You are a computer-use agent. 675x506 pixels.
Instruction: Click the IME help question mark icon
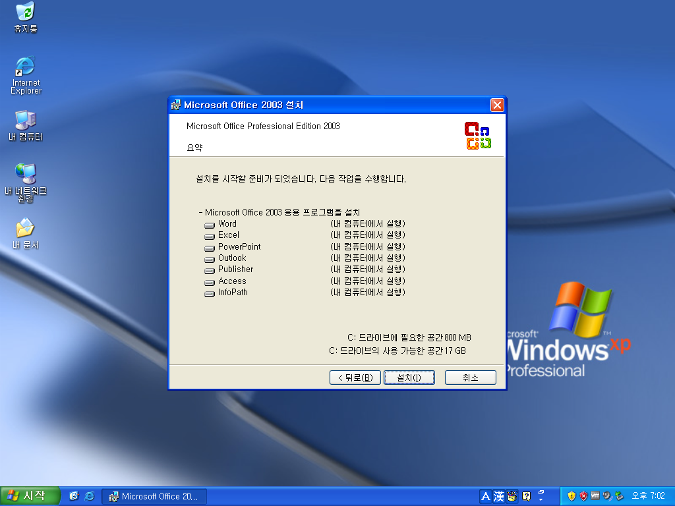point(526,497)
